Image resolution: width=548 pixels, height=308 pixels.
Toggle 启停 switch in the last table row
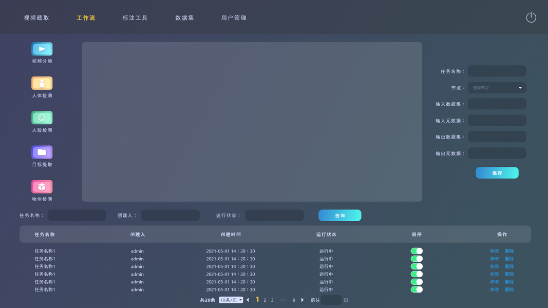tap(417, 290)
